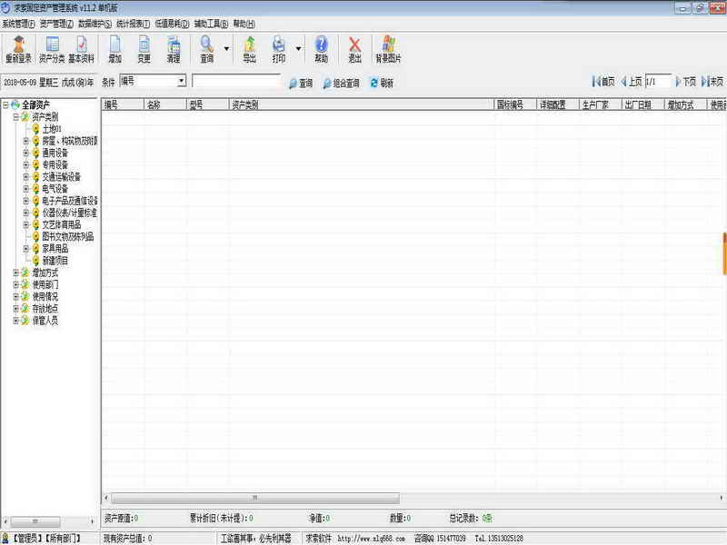Viewport: 727px width, 545px height.
Task: Open the 条件 combo box showing 编号
Action: click(153, 81)
